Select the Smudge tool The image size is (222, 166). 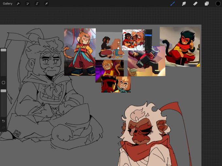coord(184,4)
